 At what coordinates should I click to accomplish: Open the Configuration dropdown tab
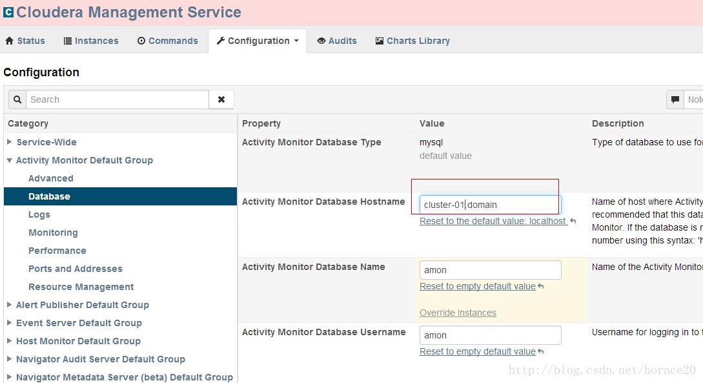[x=258, y=41]
